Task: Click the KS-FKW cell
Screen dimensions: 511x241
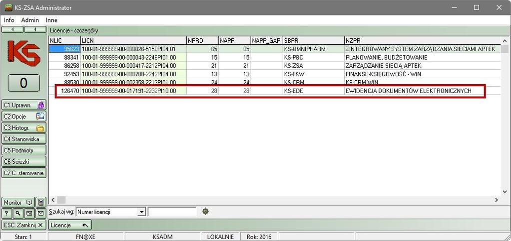Action: (314, 74)
